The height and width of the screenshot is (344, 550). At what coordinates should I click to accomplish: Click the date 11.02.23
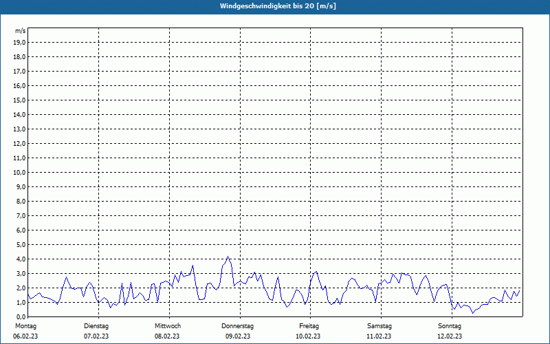click(x=379, y=336)
